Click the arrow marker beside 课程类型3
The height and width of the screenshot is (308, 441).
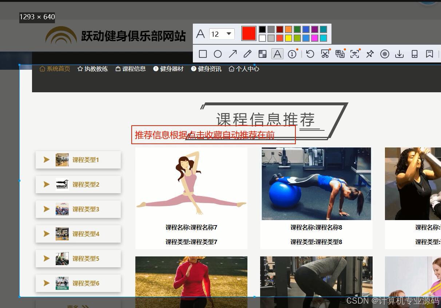tap(47, 209)
